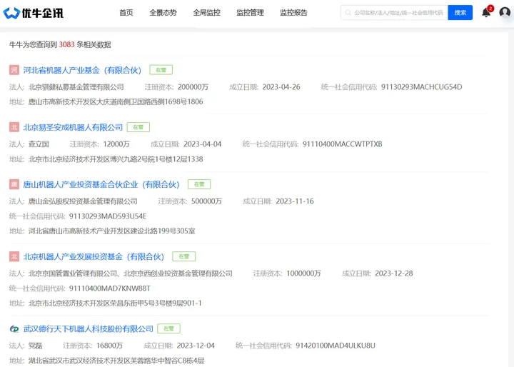The image size is (514, 367).
Task: Click credit code 91130293MACHCUG54D
Action: click(x=422, y=87)
